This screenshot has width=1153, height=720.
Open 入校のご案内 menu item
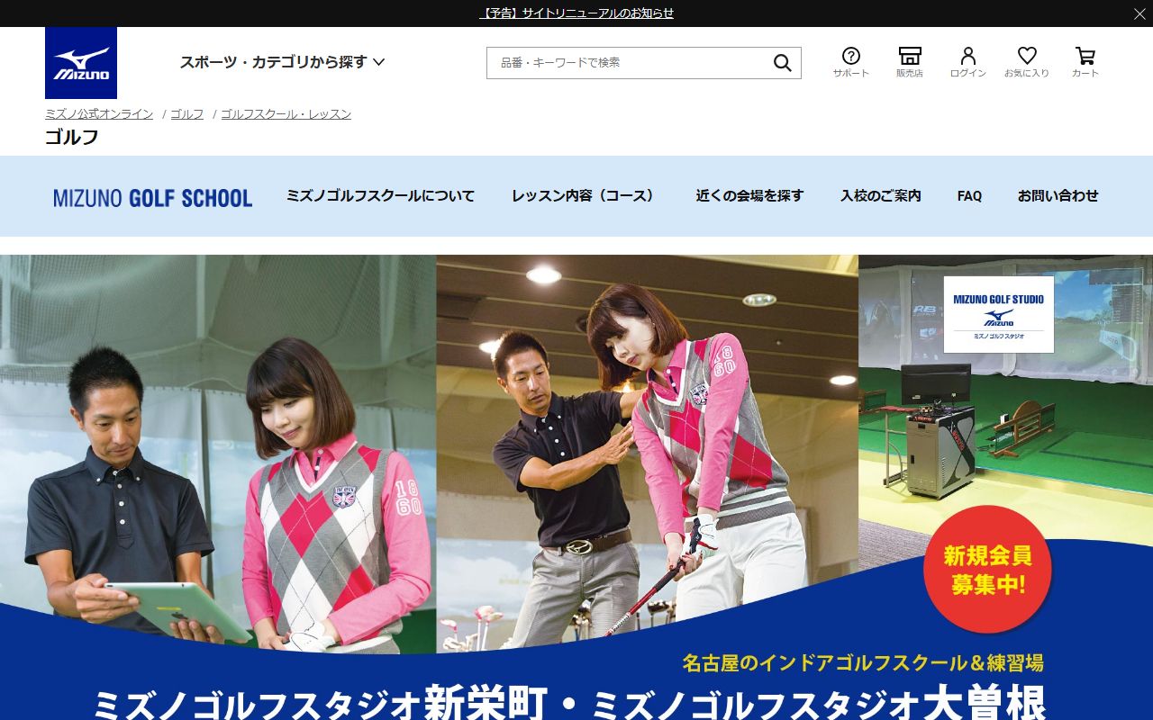(x=881, y=196)
